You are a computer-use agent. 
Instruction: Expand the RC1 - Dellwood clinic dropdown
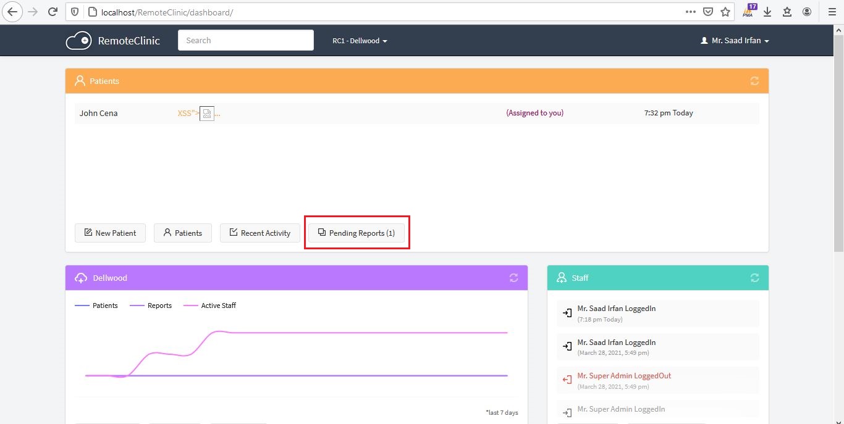point(360,41)
